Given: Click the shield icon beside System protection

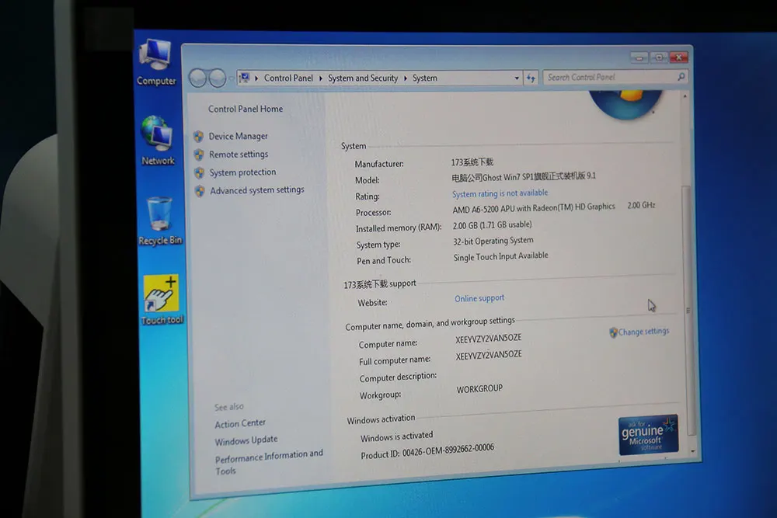Looking at the screenshot, I should 199,173.
